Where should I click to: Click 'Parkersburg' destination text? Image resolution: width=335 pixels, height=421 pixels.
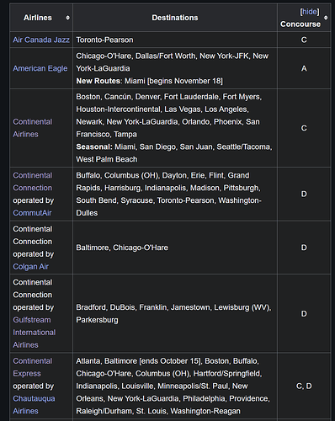97,320
